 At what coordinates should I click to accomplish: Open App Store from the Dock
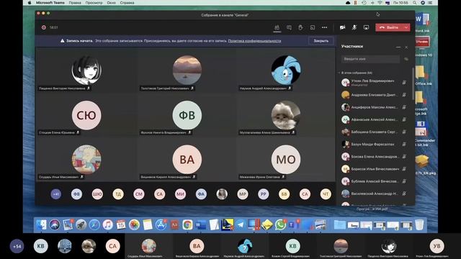coord(161,225)
